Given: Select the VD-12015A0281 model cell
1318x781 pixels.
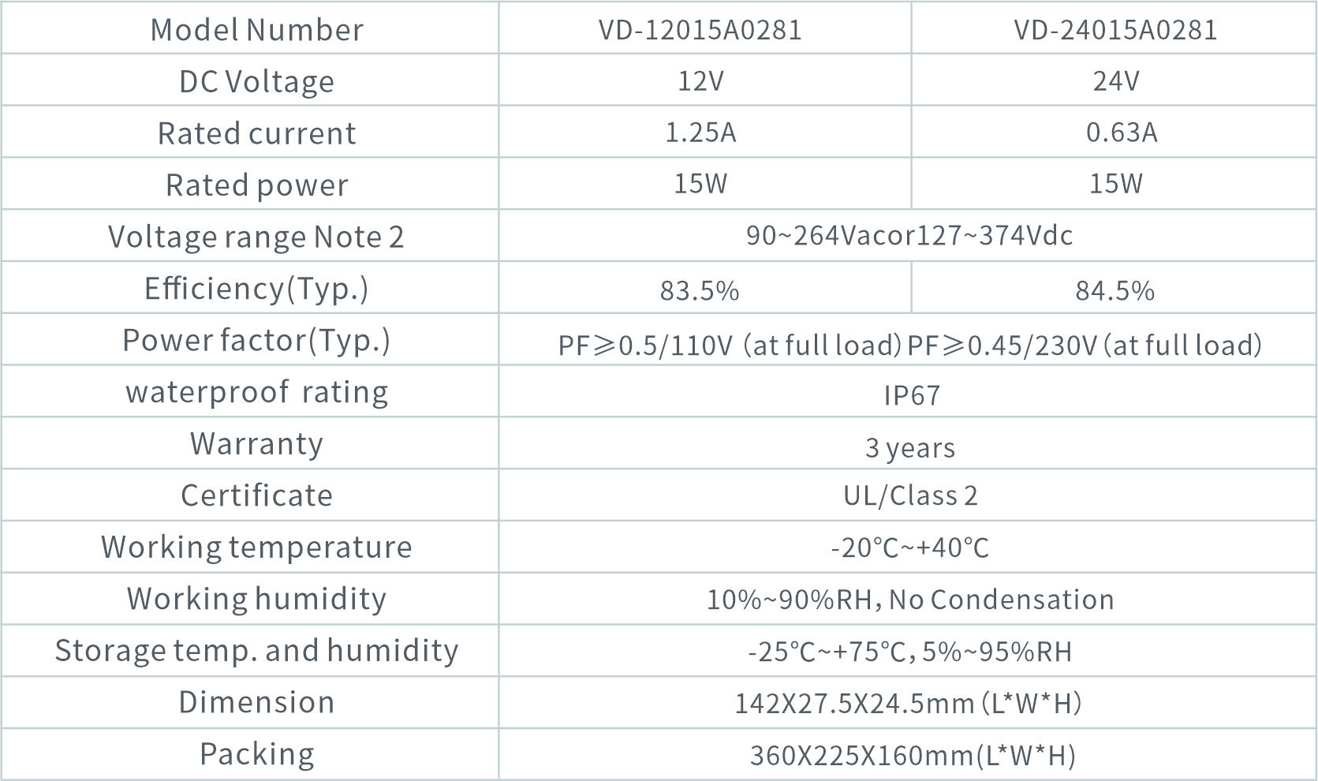Looking at the screenshot, I should [700, 30].
